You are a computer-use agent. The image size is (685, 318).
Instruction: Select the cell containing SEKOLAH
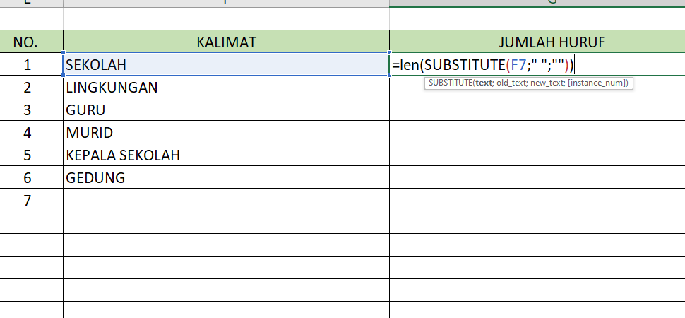pyautogui.click(x=226, y=65)
